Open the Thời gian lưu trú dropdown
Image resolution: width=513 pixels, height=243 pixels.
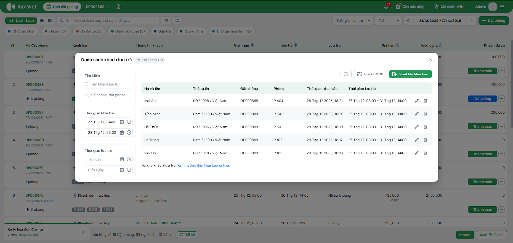coord(353,21)
